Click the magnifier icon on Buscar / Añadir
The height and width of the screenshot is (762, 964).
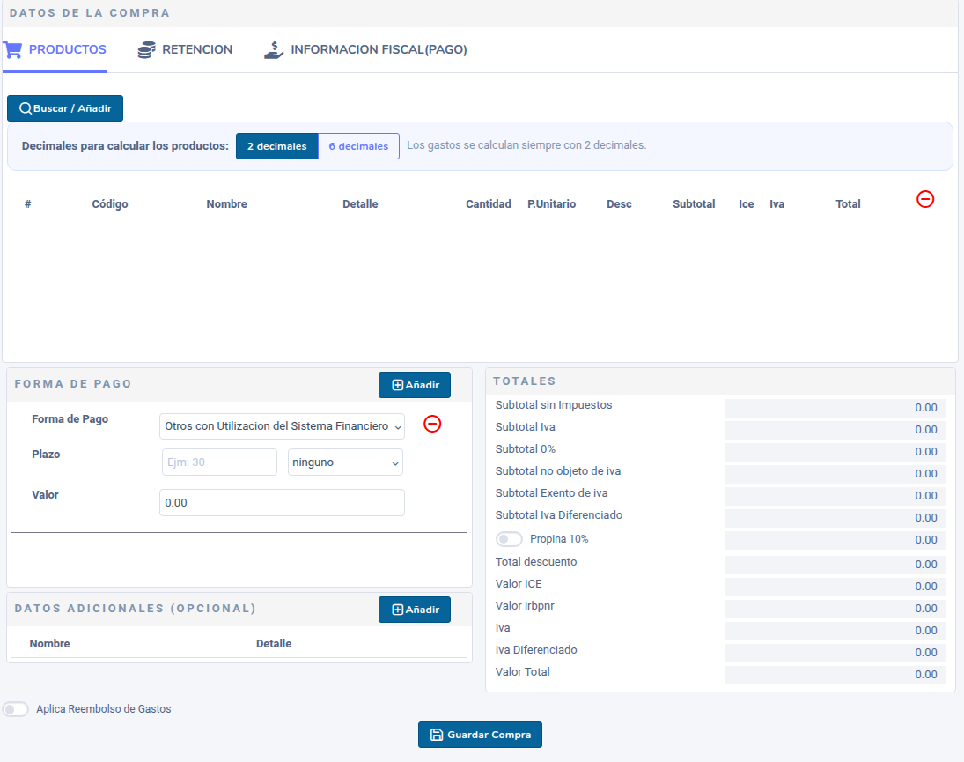(x=26, y=108)
